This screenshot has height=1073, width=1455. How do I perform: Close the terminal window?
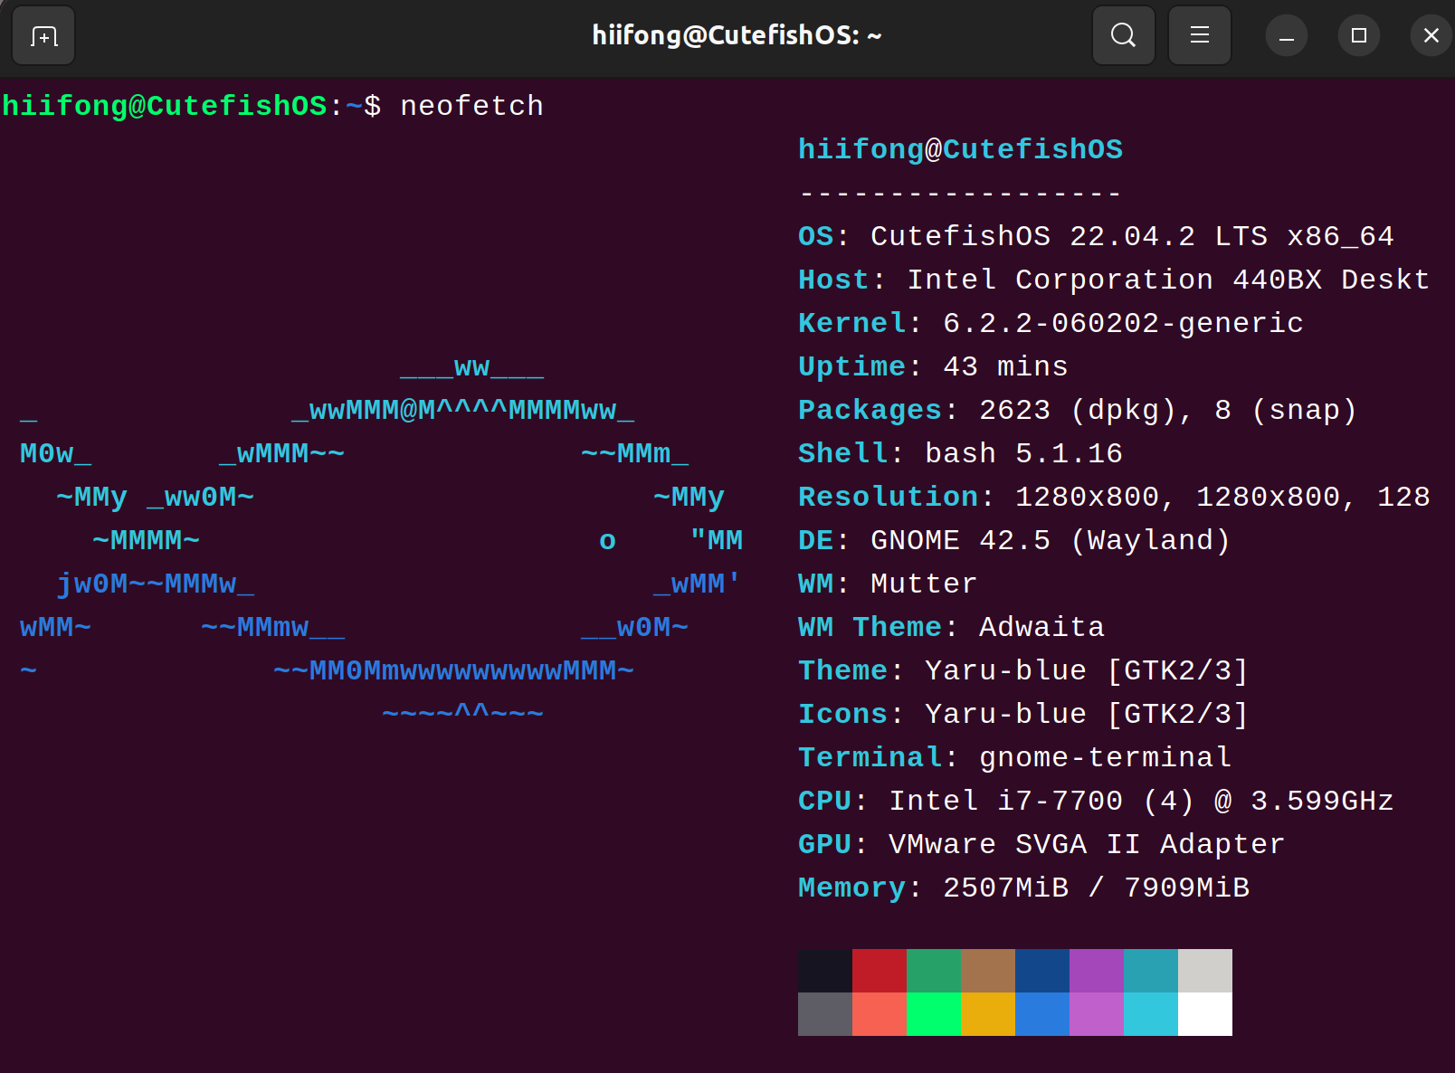coord(1431,36)
